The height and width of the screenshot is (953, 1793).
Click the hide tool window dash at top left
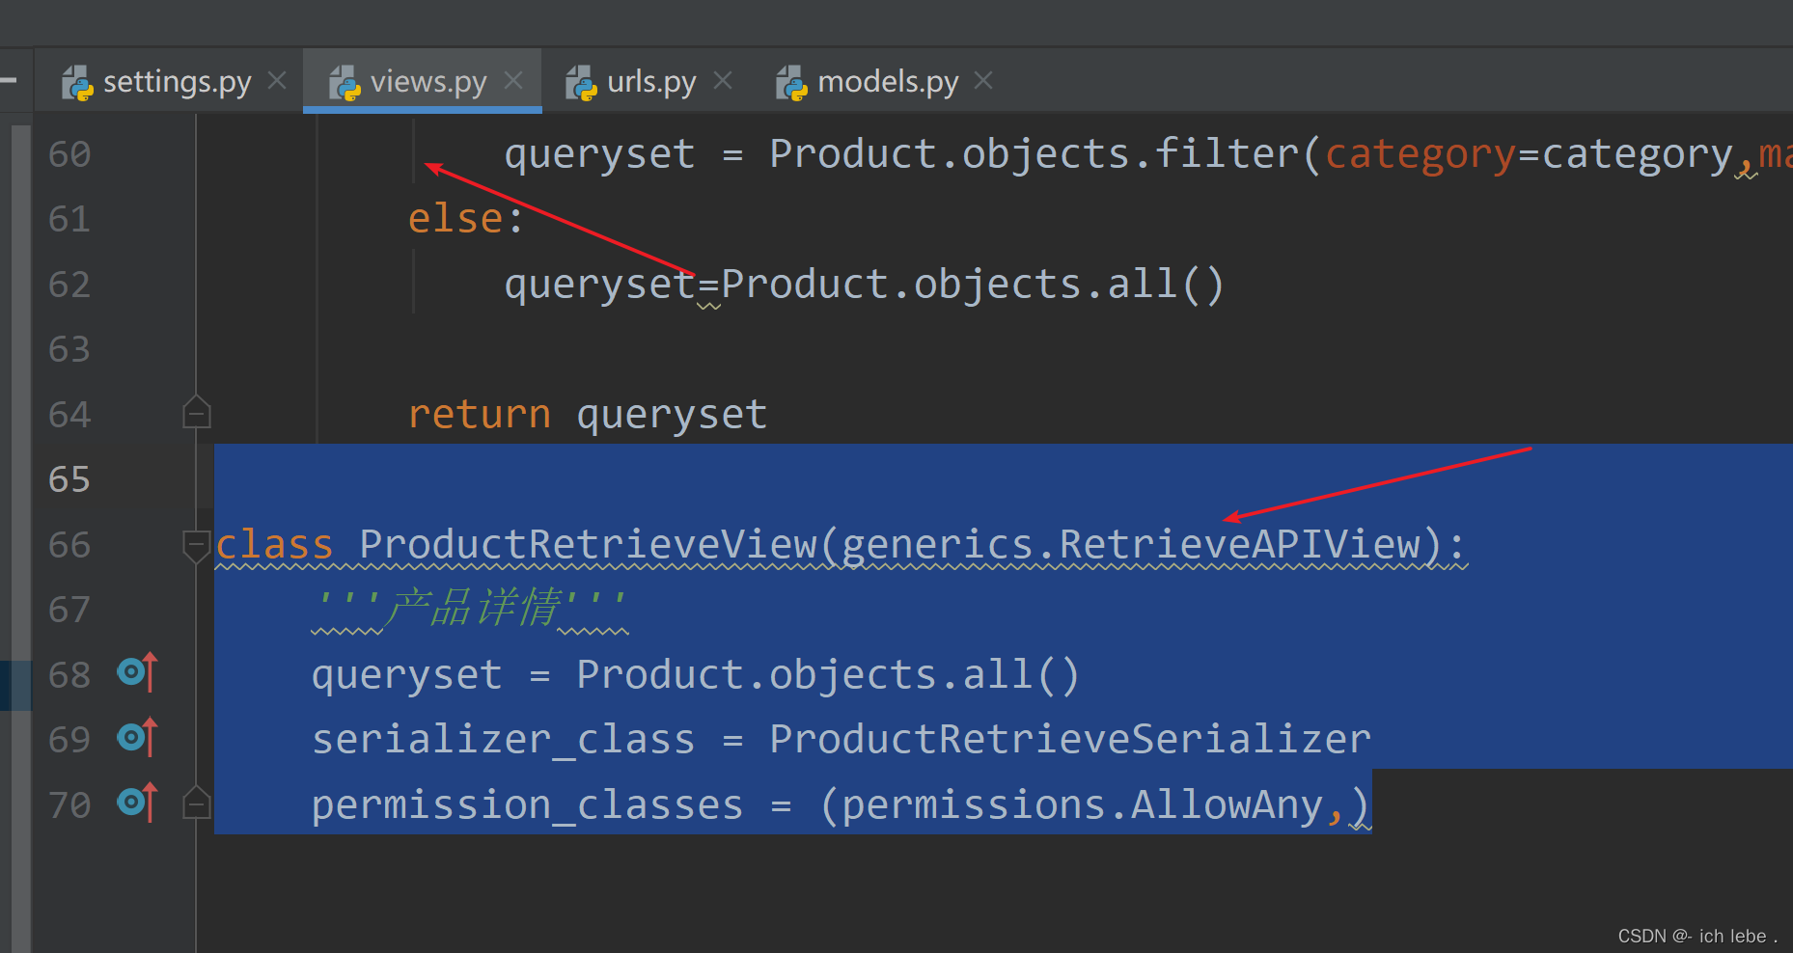tap(9, 81)
